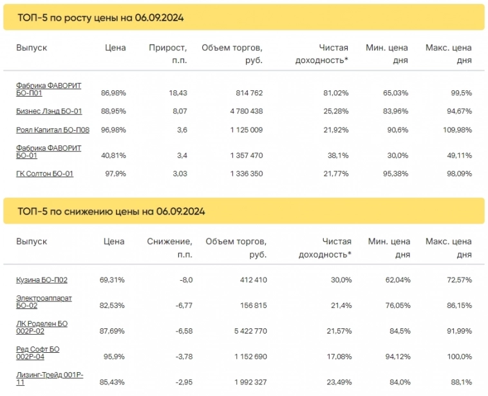Click the Снижение, п.п. column header
The height and width of the screenshot is (396, 488).
pos(169,248)
